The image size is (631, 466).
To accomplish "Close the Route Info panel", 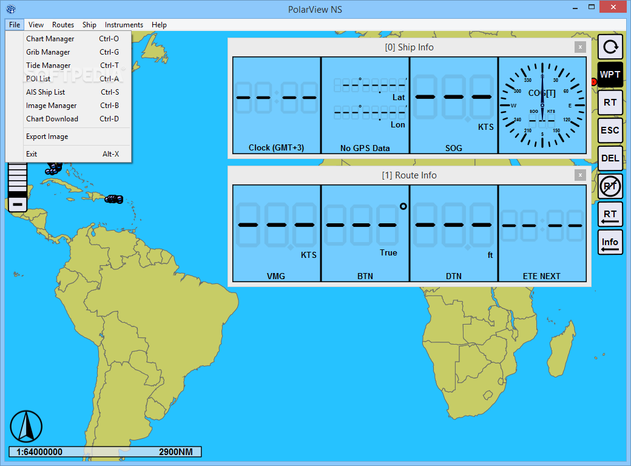I will click(580, 175).
